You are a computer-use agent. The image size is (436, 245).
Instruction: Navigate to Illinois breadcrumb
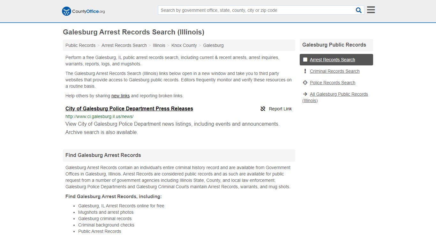(x=159, y=45)
